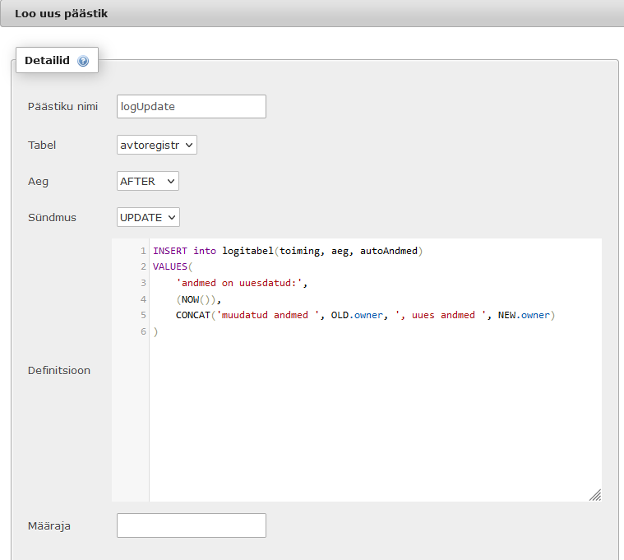Click line 1 starting with INSERT into

(x=287, y=251)
